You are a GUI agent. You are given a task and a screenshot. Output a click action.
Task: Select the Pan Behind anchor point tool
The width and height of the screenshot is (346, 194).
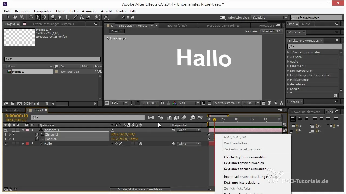coord(44,17)
